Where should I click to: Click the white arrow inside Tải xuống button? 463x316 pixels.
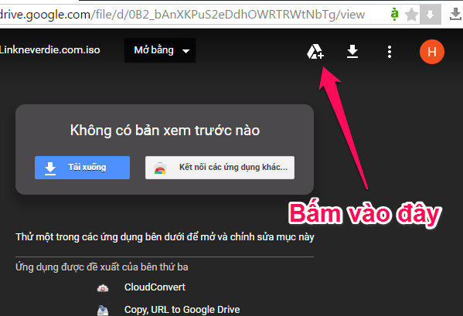point(50,168)
